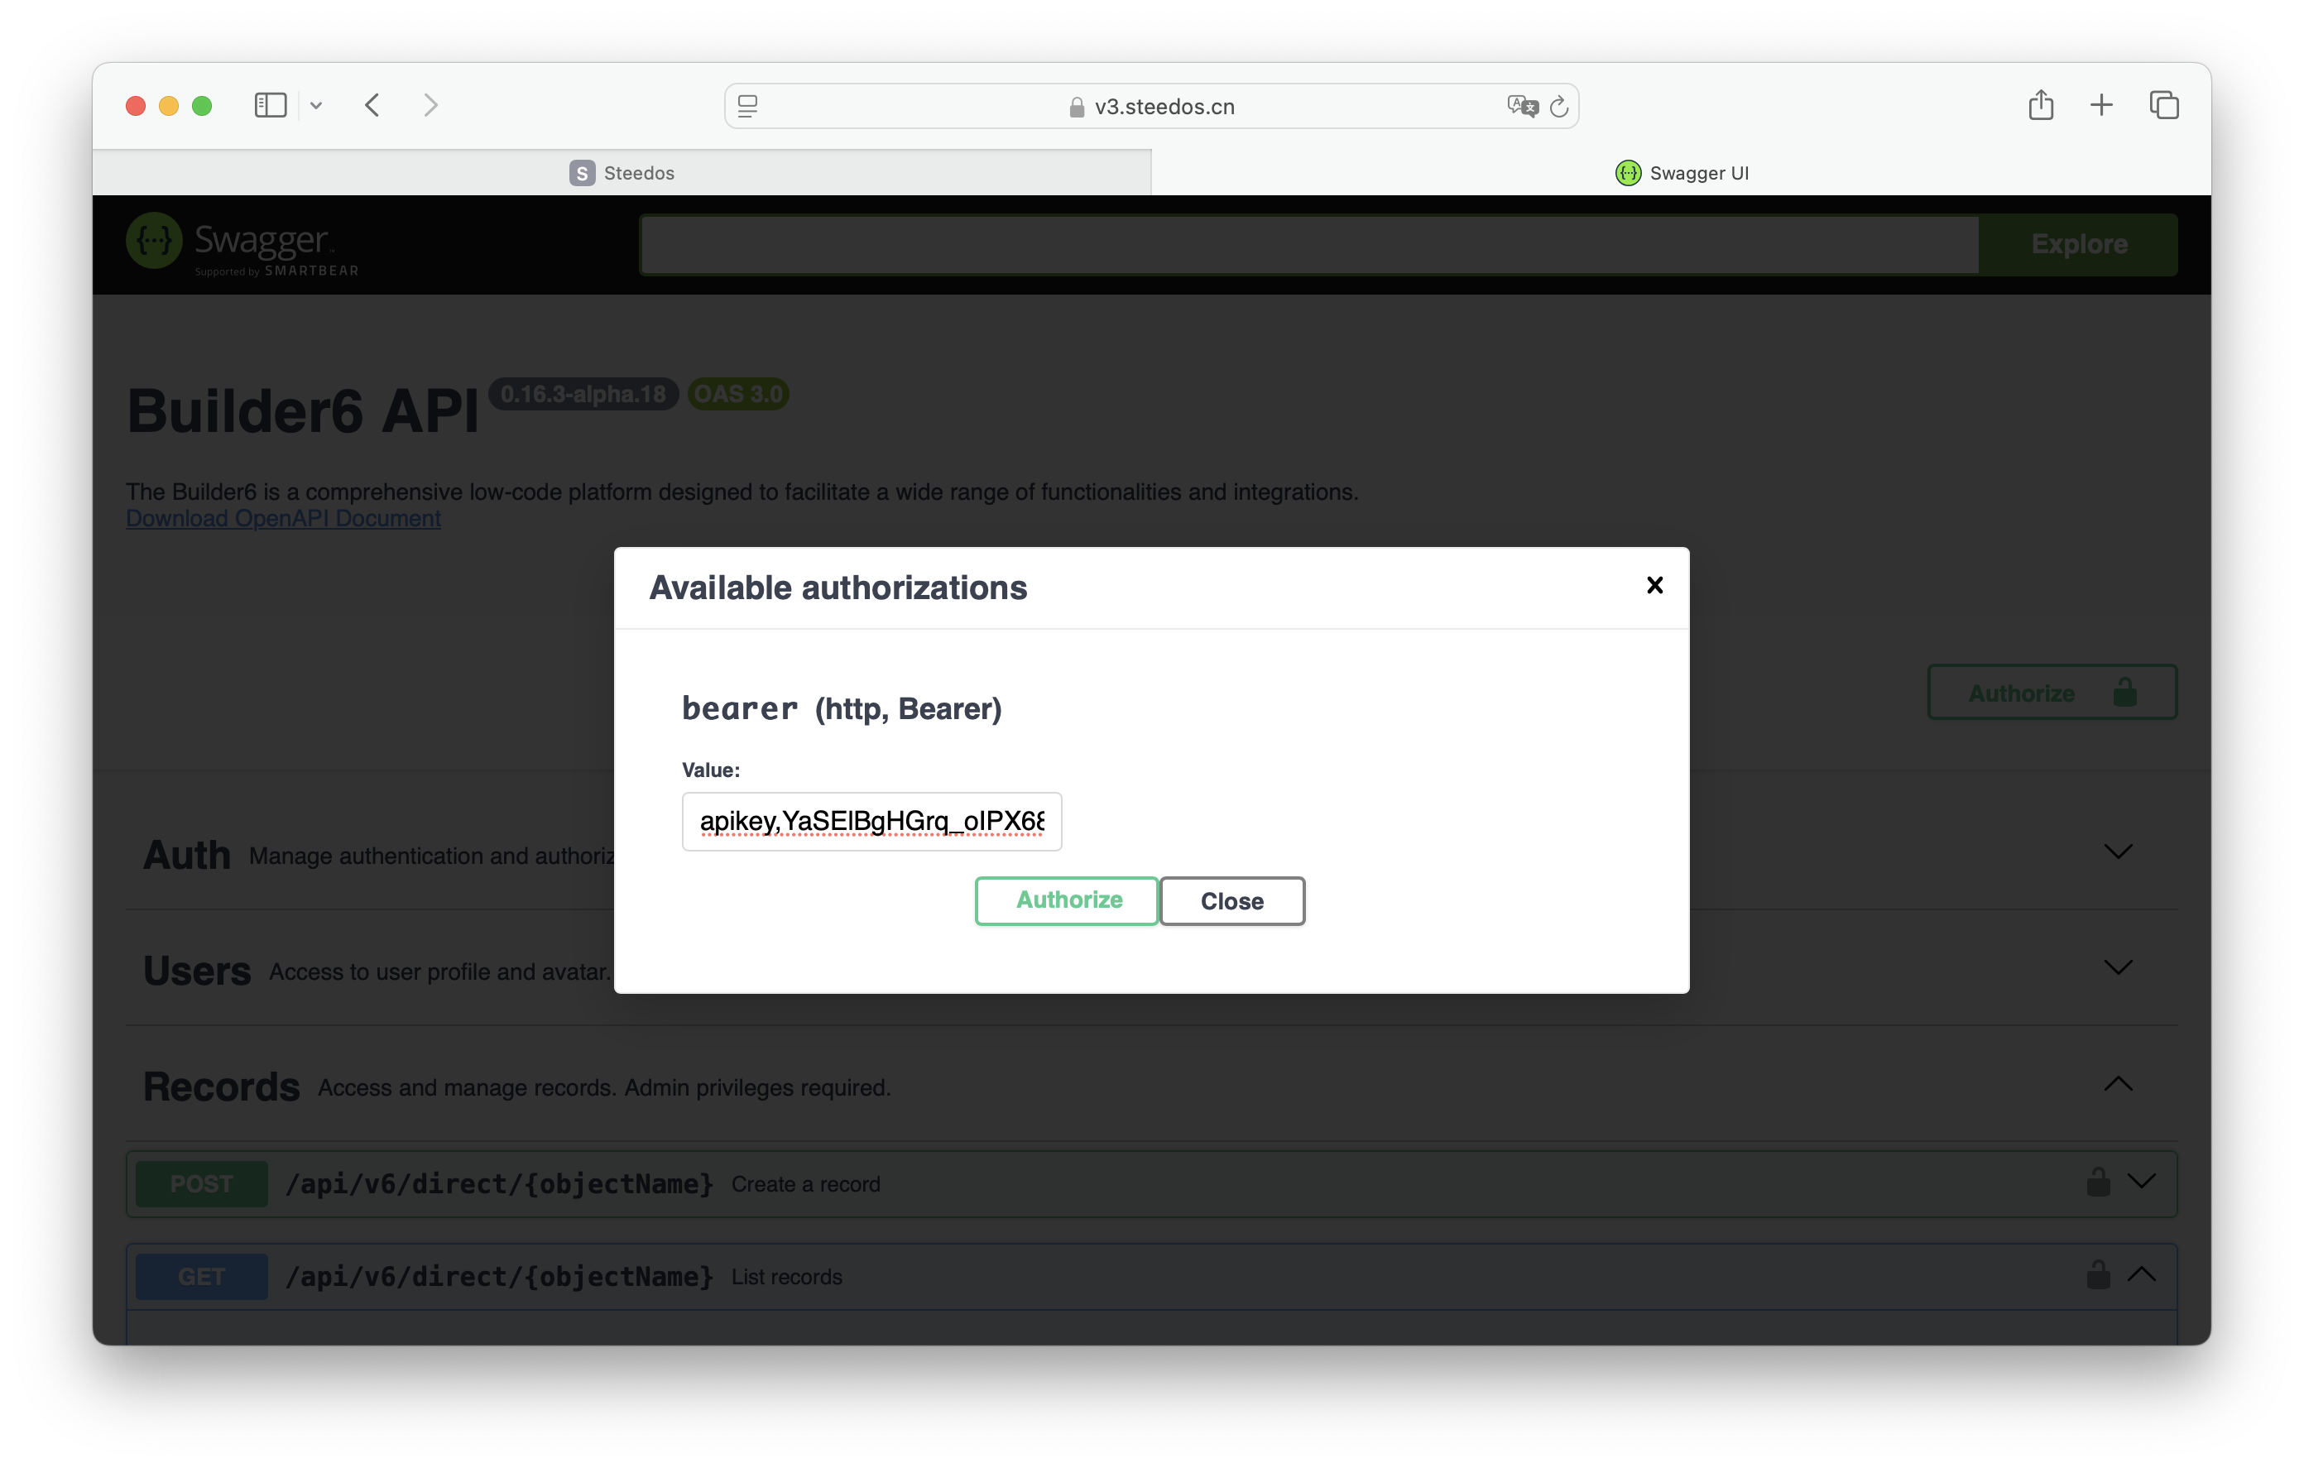This screenshot has height=1468, width=2304.
Task: Expand the Users section chevron
Action: pyautogui.click(x=2119, y=967)
